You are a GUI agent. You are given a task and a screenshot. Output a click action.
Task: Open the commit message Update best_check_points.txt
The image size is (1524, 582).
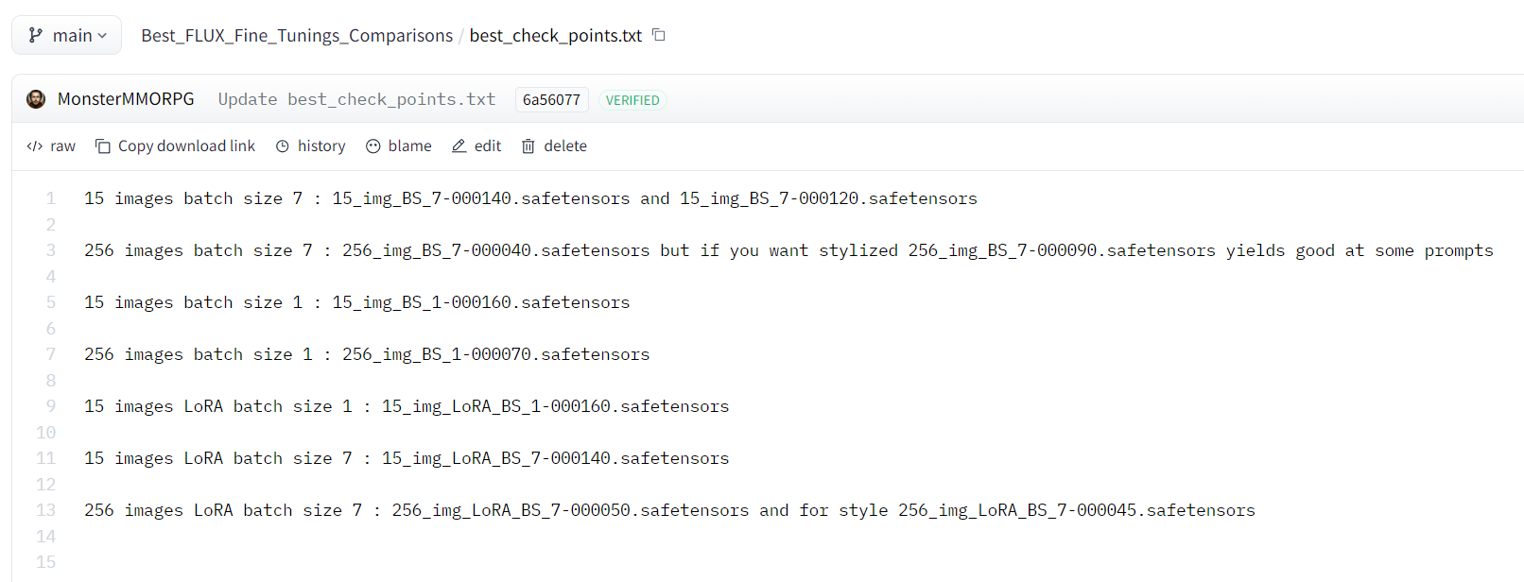[x=356, y=99]
